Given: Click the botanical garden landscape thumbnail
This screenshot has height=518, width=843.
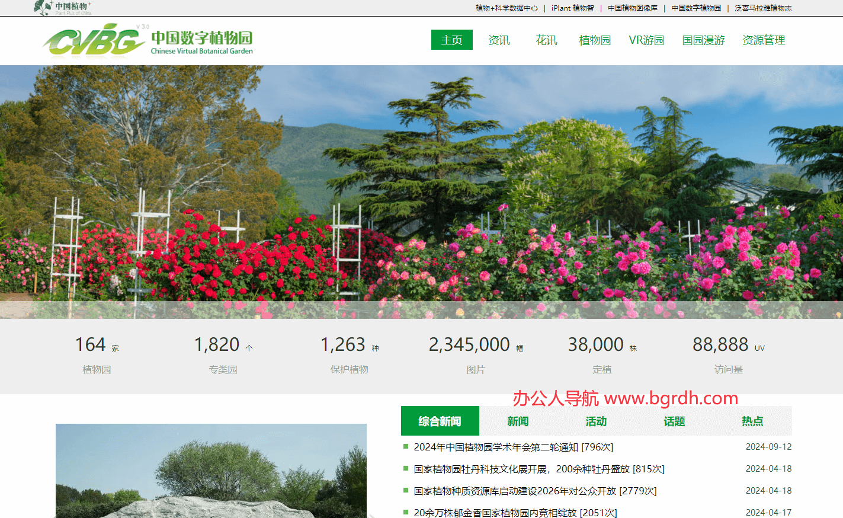Looking at the screenshot, I should pyautogui.click(x=210, y=471).
